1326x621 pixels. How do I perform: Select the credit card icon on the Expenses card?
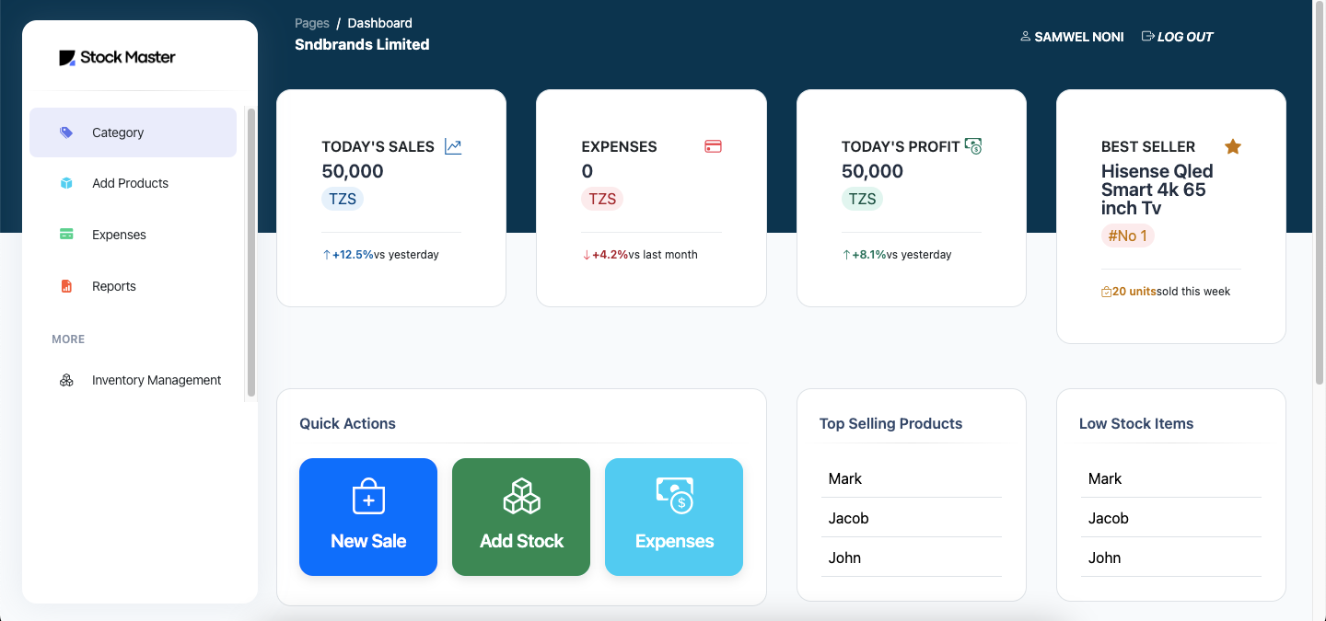click(713, 145)
